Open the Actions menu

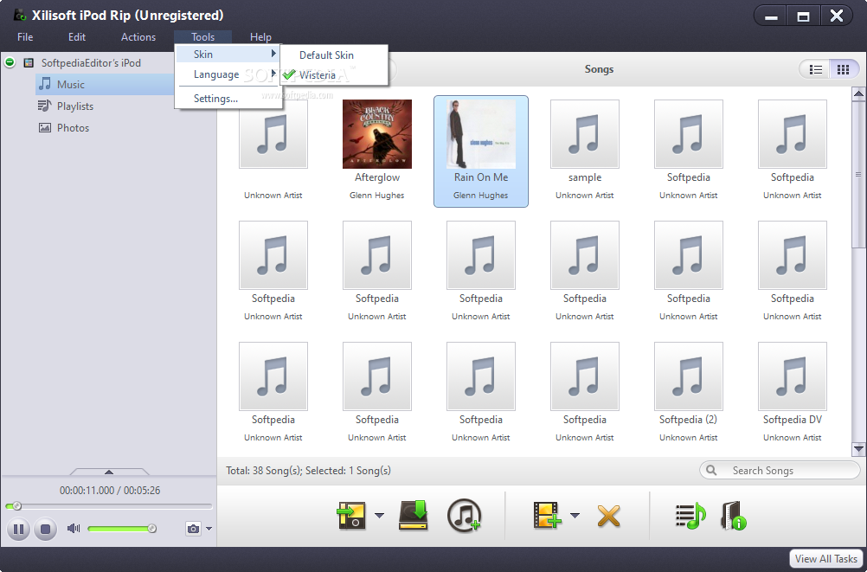pos(138,37)
